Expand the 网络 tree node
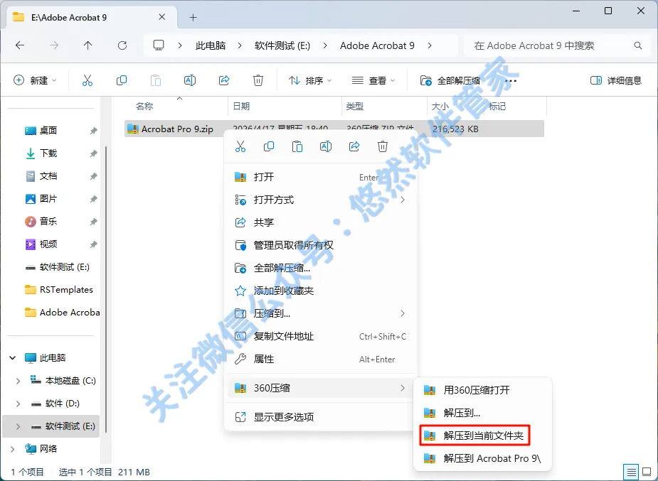 tap(13, 449)
